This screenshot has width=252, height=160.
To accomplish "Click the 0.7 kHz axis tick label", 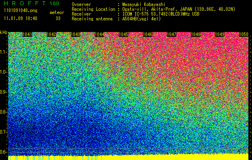I will [x=3, y=132].
